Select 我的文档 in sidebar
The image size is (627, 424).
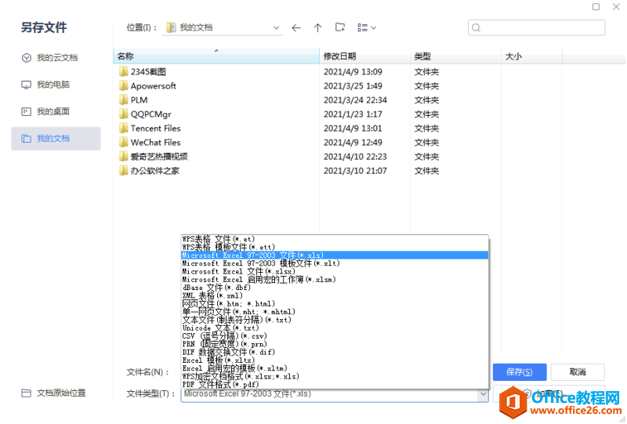[x=56, y=139]
